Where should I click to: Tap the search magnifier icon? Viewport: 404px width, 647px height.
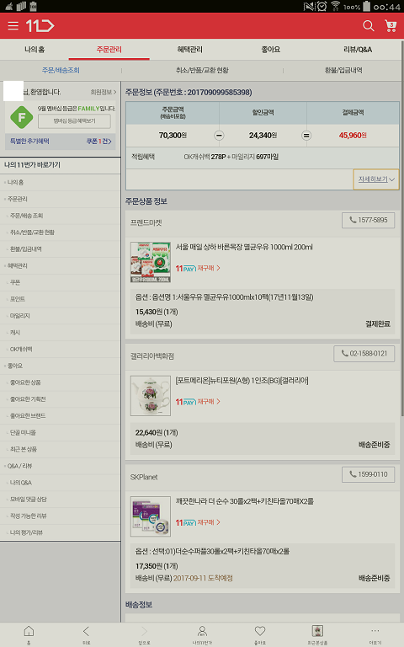[x=368, y=25]
